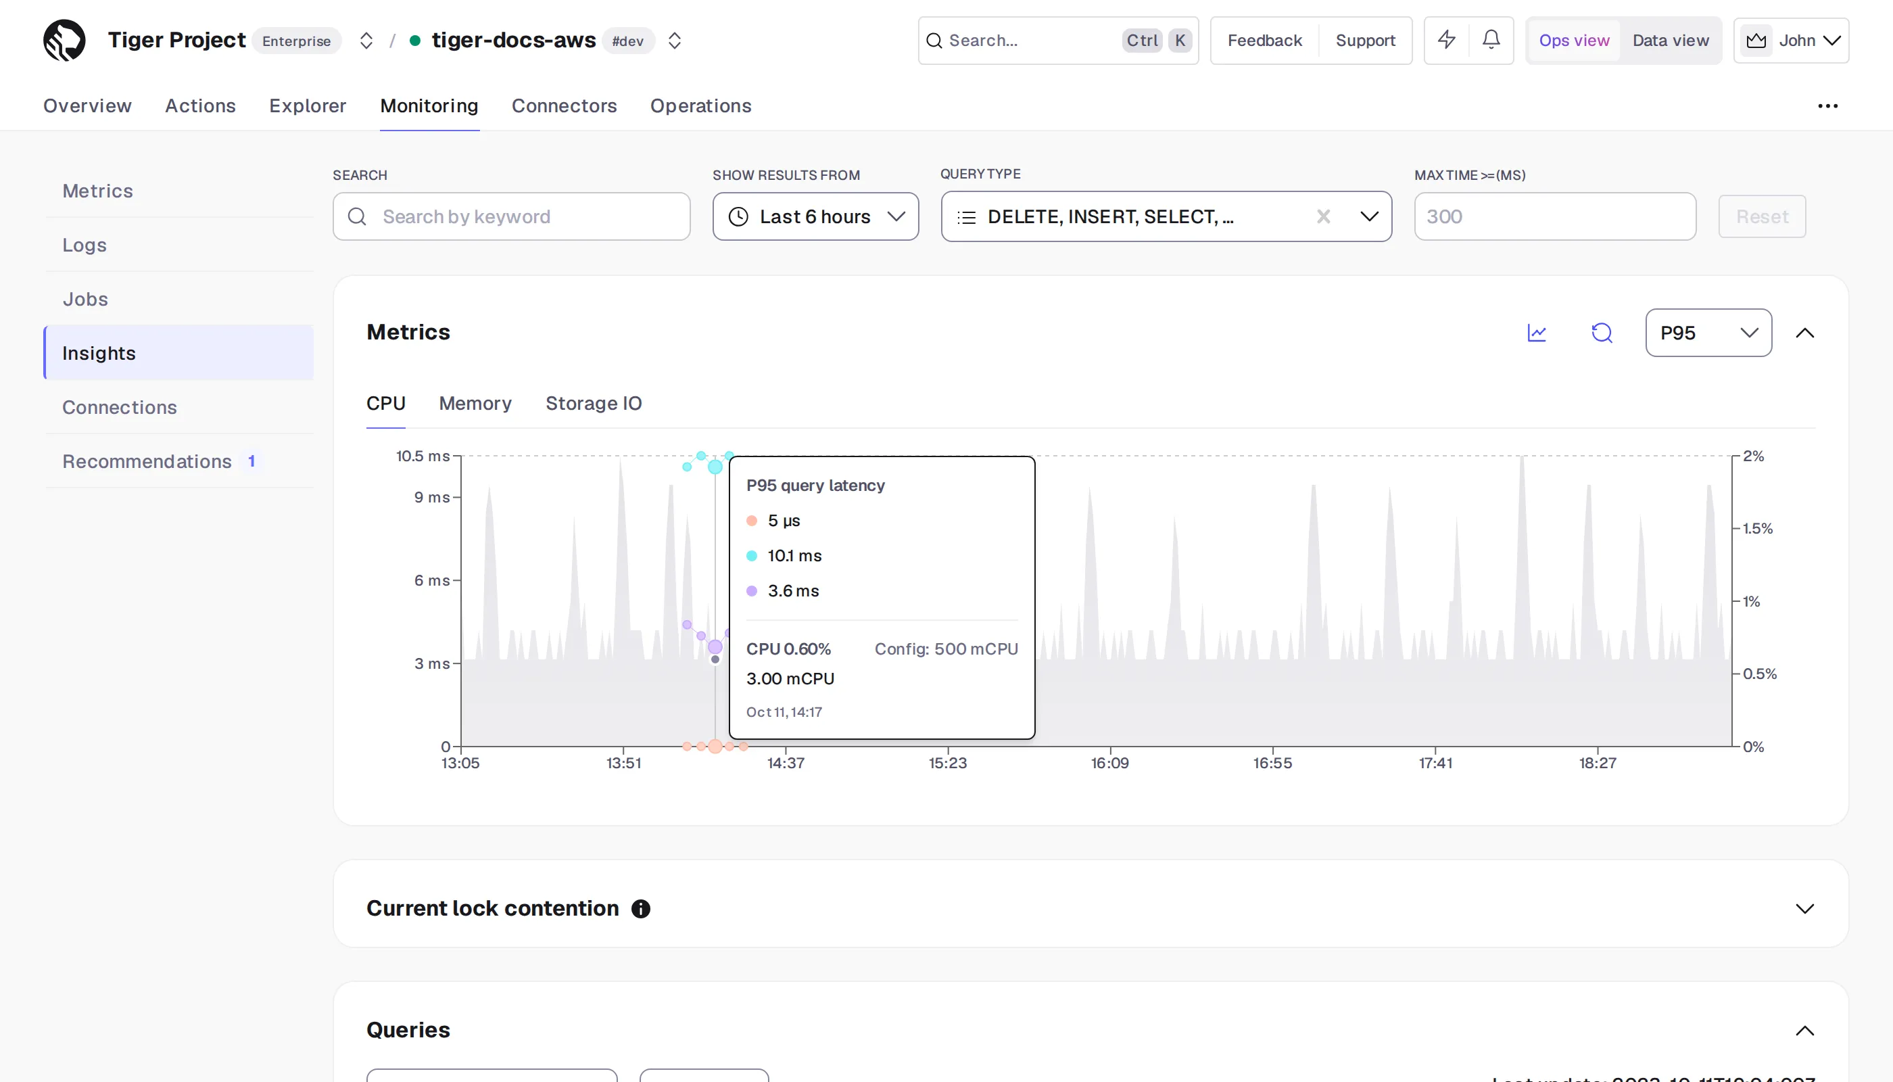Click the Max time input field
Viewport: 1893px width, 1082px height.
point(1555,216)
